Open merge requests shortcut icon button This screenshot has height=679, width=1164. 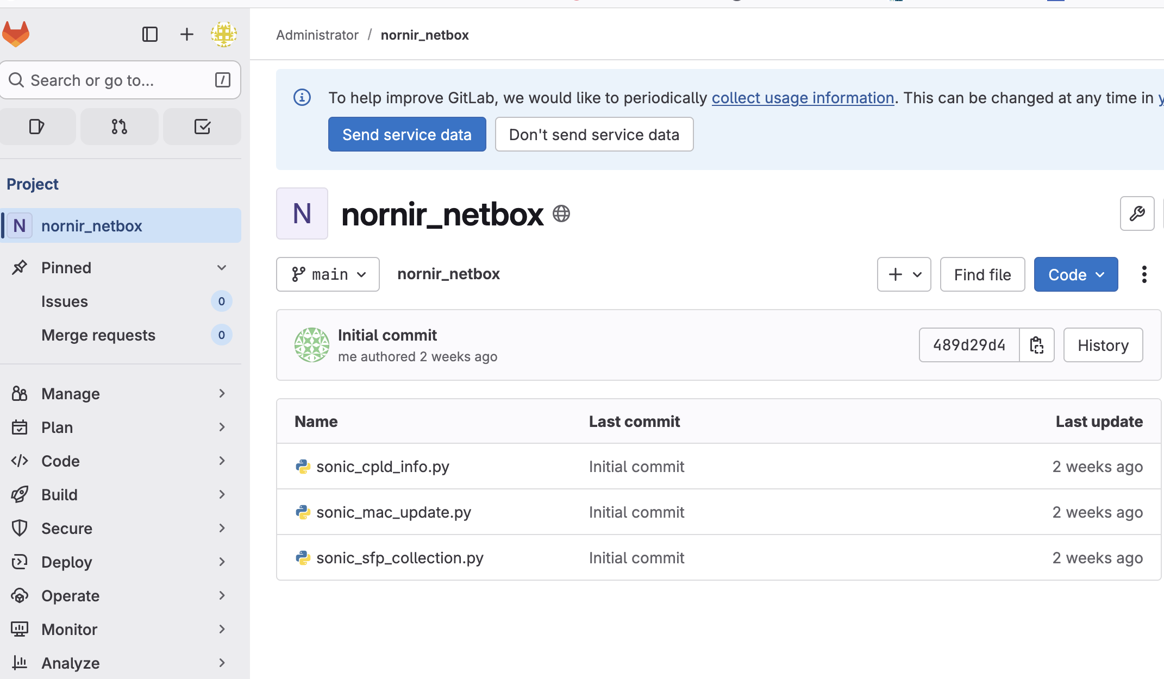[120, 127]
